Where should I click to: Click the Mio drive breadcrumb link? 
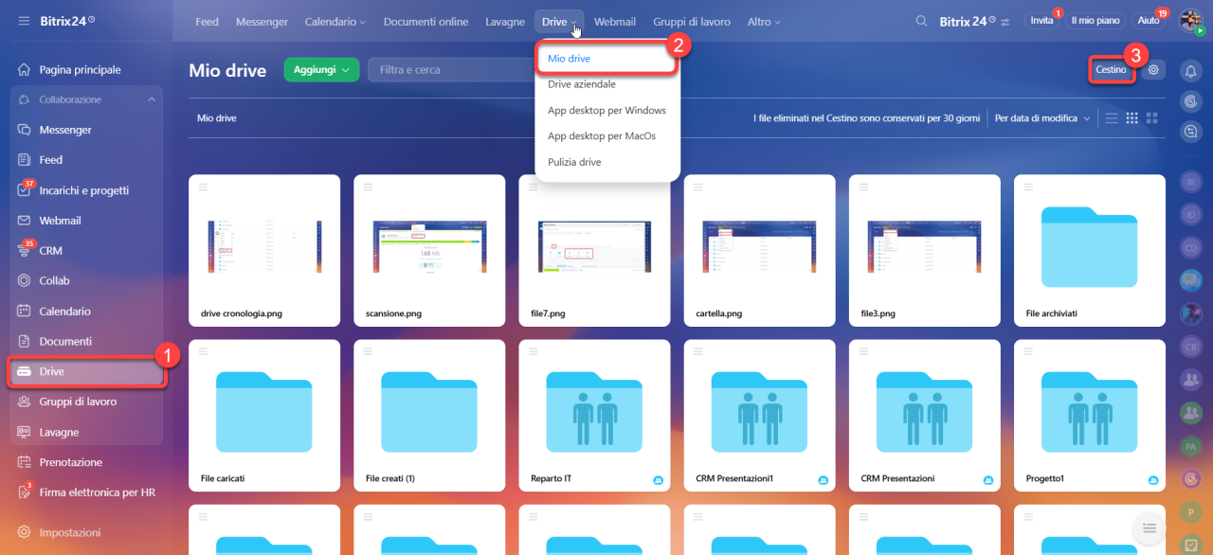coord(217,118)
